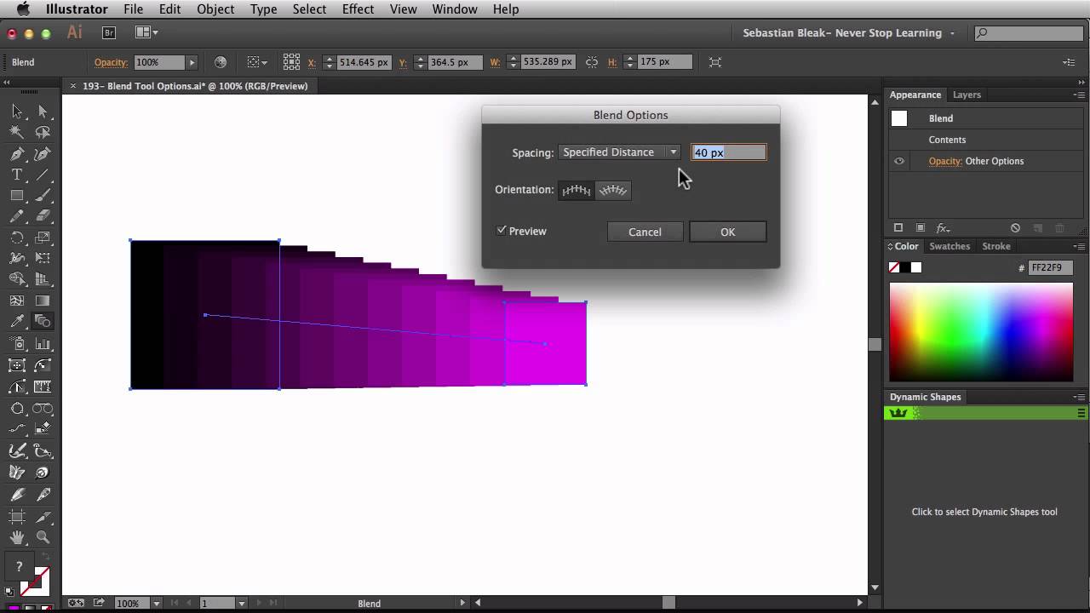Viewport: 1090px width, 613px height.
Task: Open the Add New Effect fx menu
Action: point(943,228)
